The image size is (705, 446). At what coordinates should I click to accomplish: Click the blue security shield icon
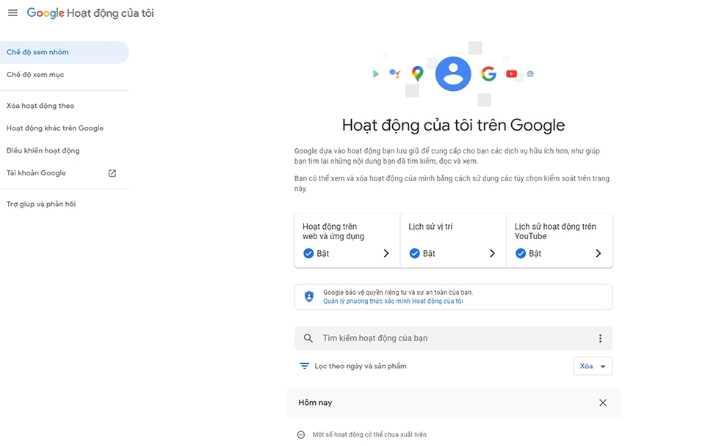click(308, 296)
